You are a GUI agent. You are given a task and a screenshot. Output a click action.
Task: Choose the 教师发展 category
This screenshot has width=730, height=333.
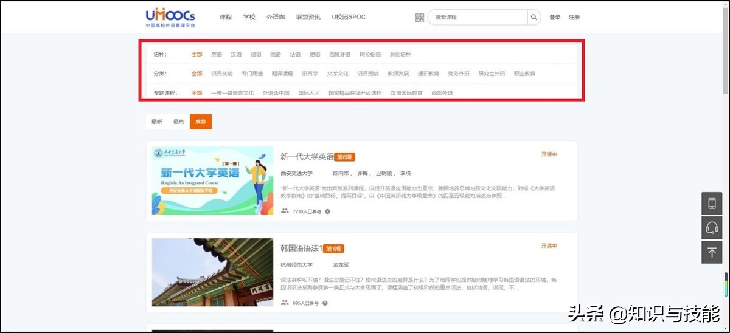coord(398,74)
